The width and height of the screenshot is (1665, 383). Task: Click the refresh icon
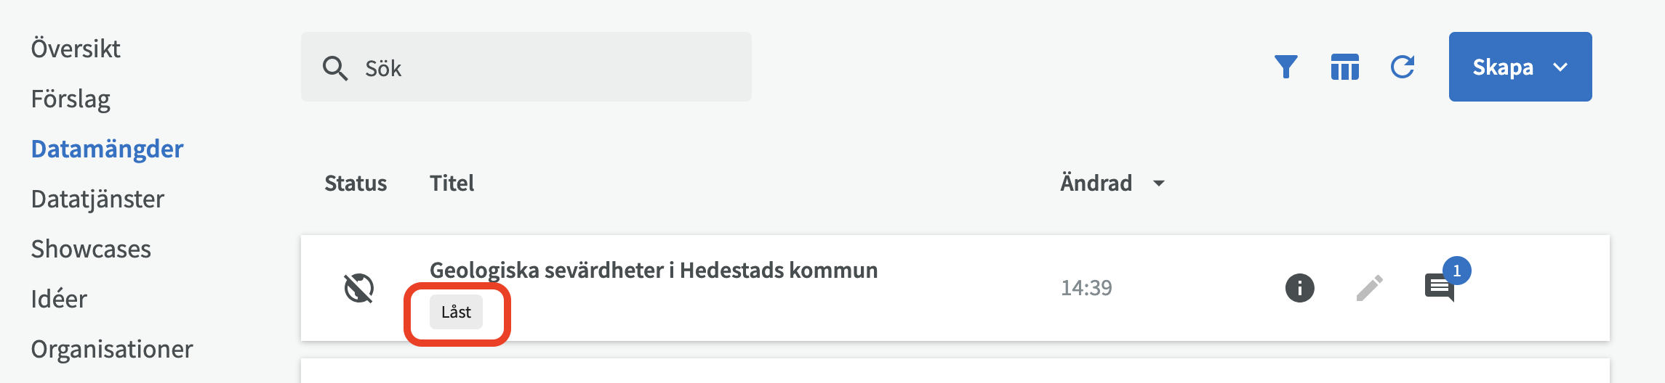pos(1403,67)
